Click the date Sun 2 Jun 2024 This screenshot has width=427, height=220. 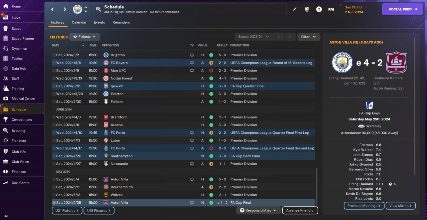coord(353,9)
